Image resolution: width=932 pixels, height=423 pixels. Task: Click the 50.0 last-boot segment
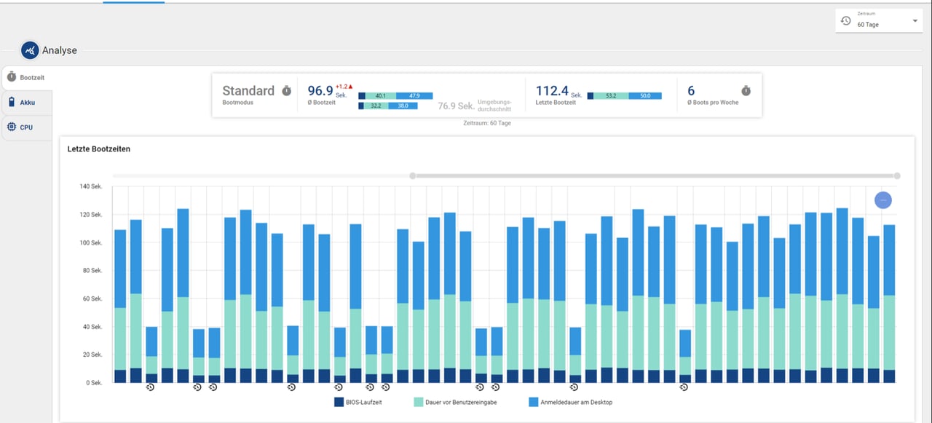click(x=644, y=96)
